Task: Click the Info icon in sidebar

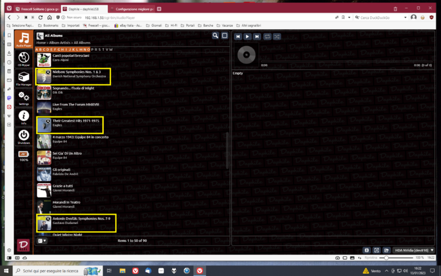Action: (x=23, y=118)
